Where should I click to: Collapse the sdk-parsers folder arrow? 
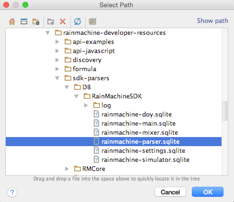[x=57, y=78]
